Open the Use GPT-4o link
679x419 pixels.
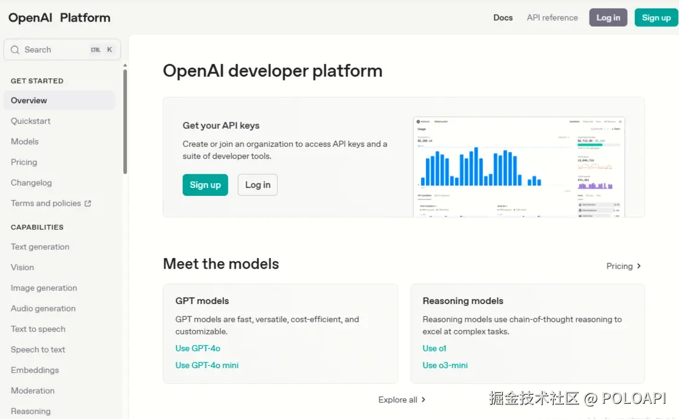198,348
